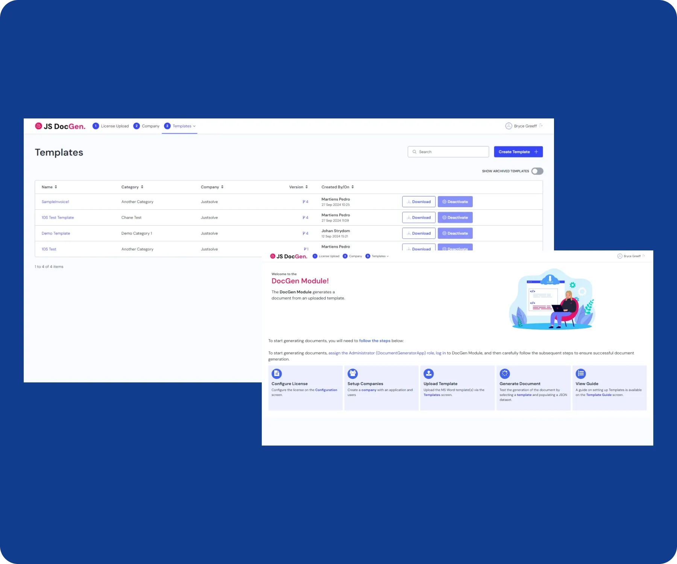Image resolution: width=677 pixels, height=564 pixels.
Task: Sort table by Created By/On column
Action: coord(337,187)
